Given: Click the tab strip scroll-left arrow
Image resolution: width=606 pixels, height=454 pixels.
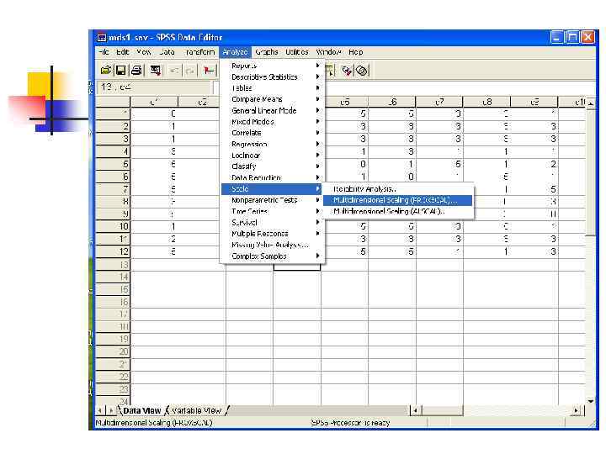Looking at the screenshot, I should [100, 410].
